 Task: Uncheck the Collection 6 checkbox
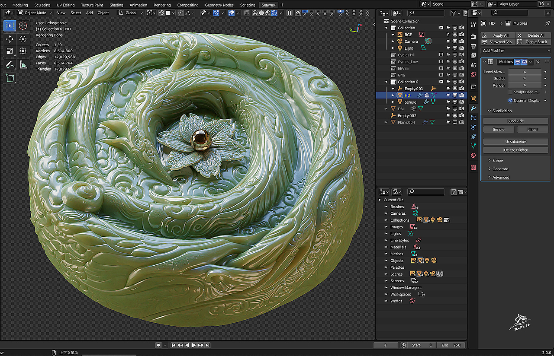(x=441, y=82)
